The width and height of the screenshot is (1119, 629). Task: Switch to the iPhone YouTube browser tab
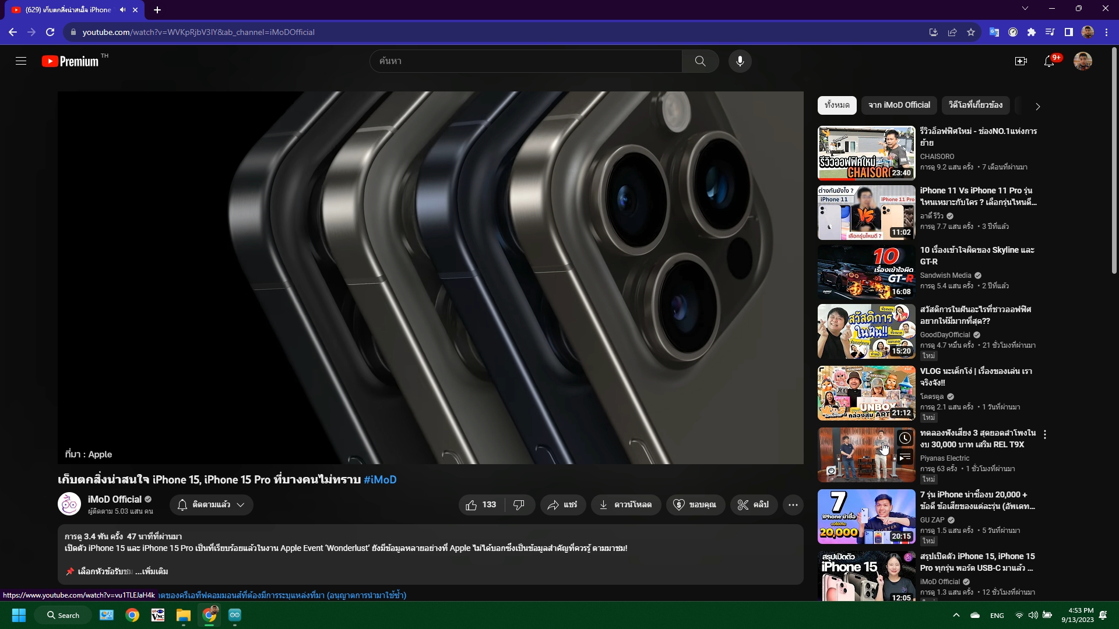click(x=69, y=10)
